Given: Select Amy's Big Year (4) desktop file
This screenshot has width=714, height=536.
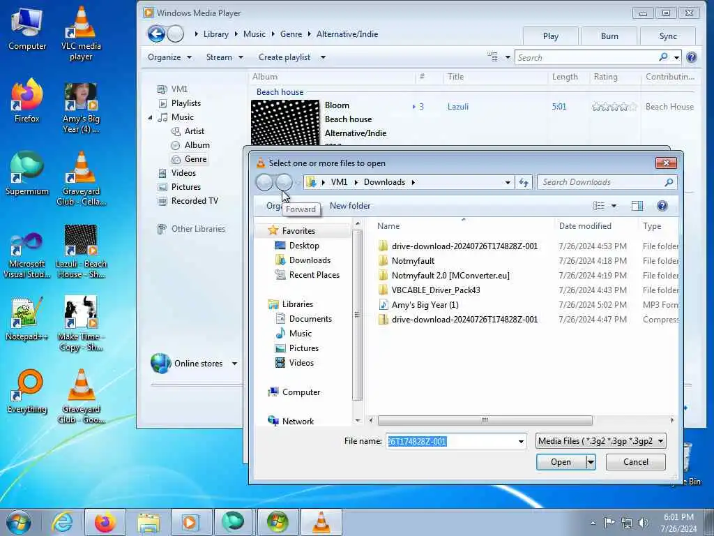Looking at the screenshot, I should tap(81, 108).
